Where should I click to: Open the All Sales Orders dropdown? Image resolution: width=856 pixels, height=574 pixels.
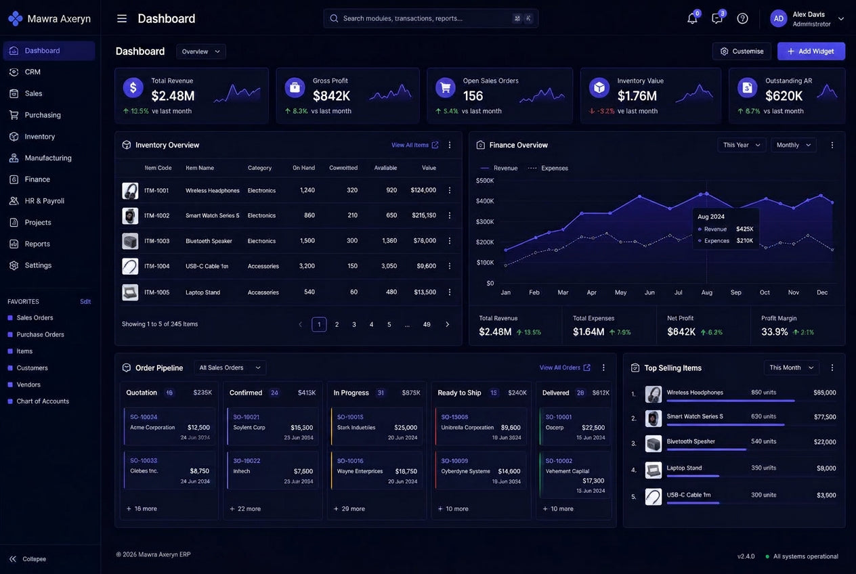pos(230,368)
